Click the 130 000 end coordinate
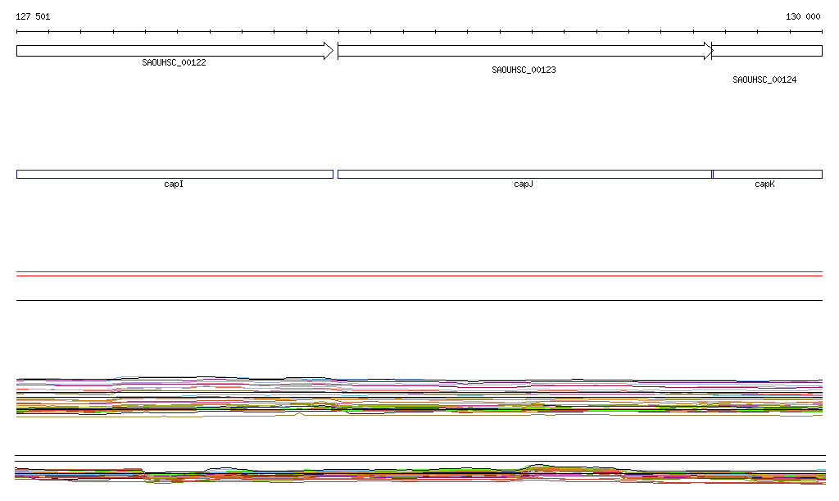The width and height of the screenshot is (839, 501). tap(802, 16)
